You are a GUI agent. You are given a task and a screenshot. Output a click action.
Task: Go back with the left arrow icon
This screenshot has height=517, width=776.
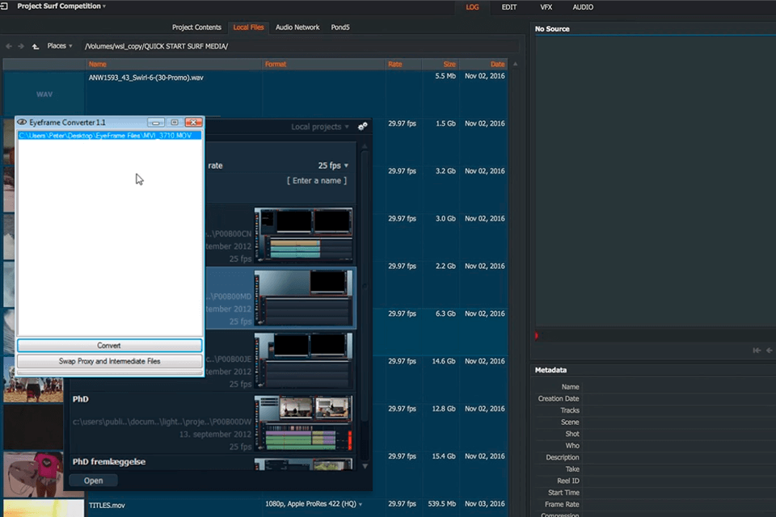[9, 46]
